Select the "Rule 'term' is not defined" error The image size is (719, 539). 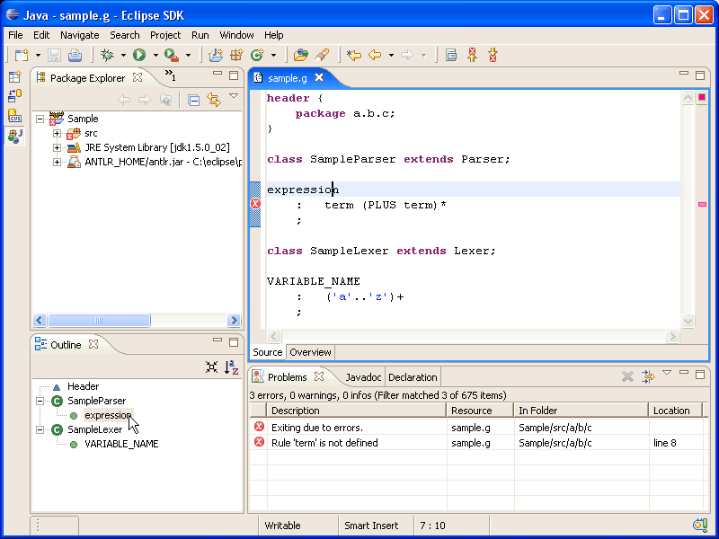(324, 443)
